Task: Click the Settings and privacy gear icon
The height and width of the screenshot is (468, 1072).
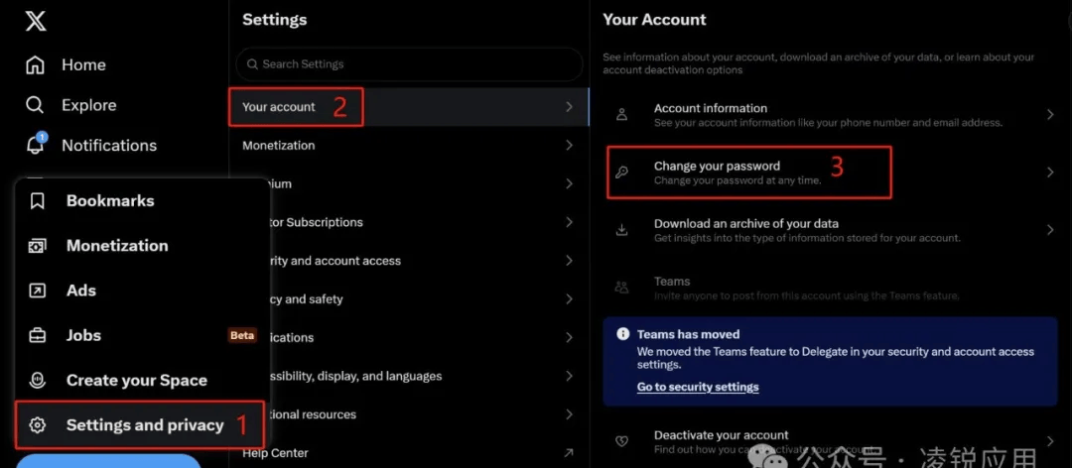Action: click(x=37, y=425)
